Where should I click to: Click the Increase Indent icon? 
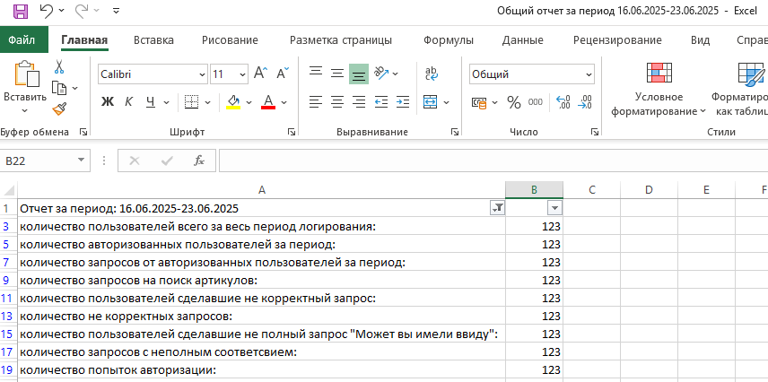coord(403,102)
